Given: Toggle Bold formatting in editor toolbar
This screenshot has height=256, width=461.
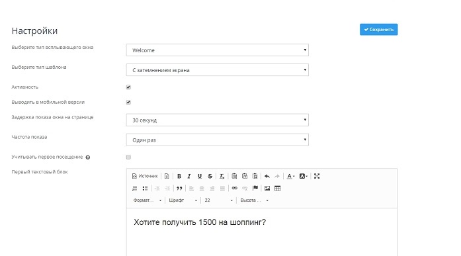Looking at the screenshot, I should 179,176.
